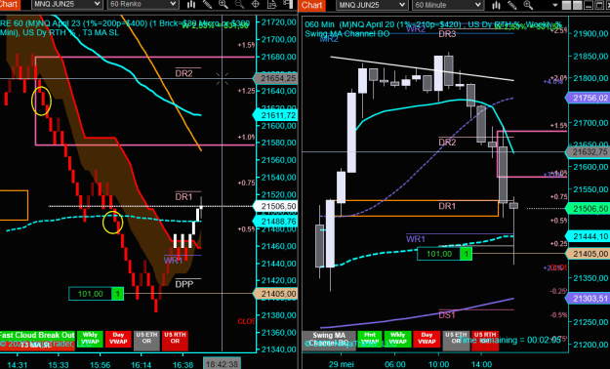610x369 pixels.
Task: Toggle Mnt VWAP on 60 Minute chart
Action: coord(370,338)
